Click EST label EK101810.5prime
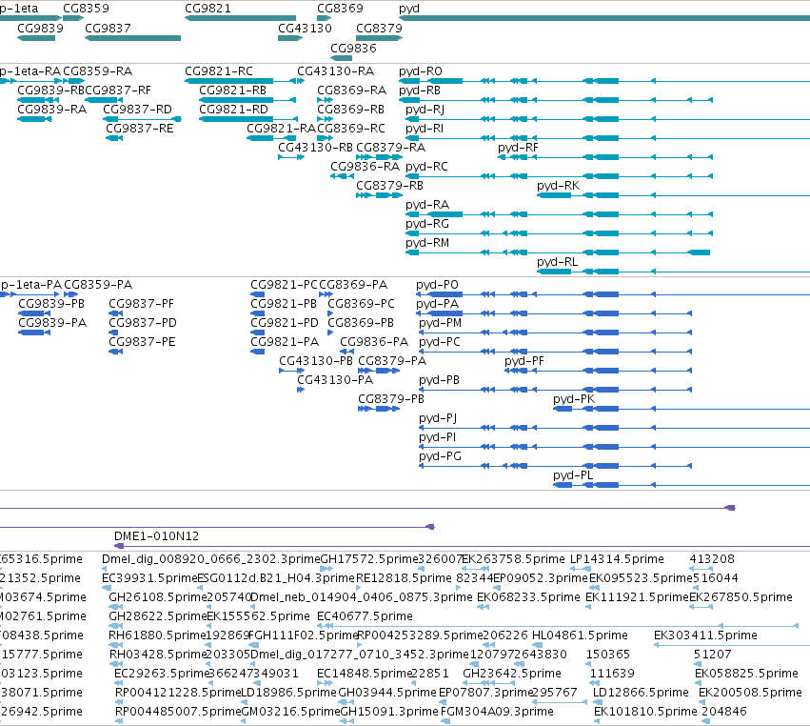810x726 pixels. point(645,712)
